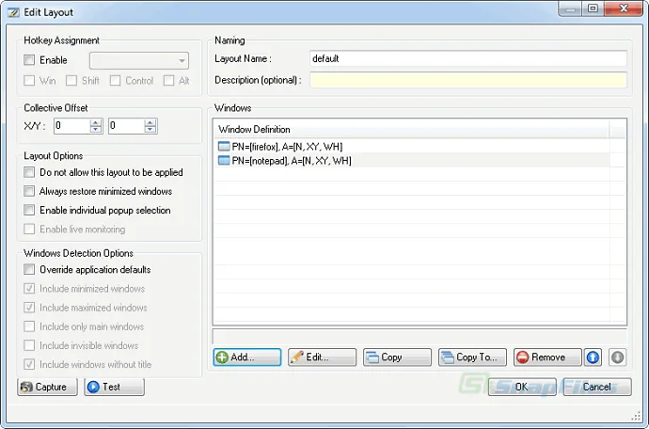Toggle Include minimized windows checkbox
Image resolution: width=649 pixels, height=429 pixels.
pyautogui.click(x=29, y=289)
